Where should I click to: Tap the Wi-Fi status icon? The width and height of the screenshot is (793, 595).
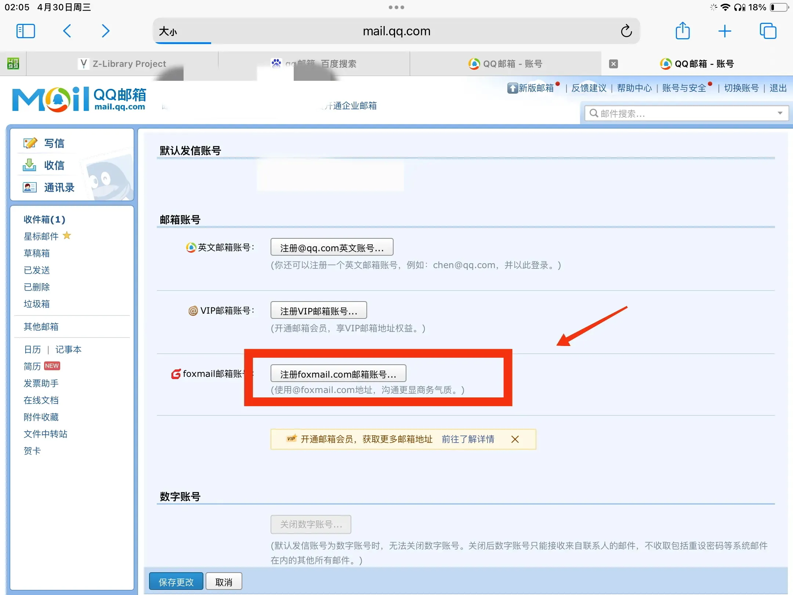(725, 7)
